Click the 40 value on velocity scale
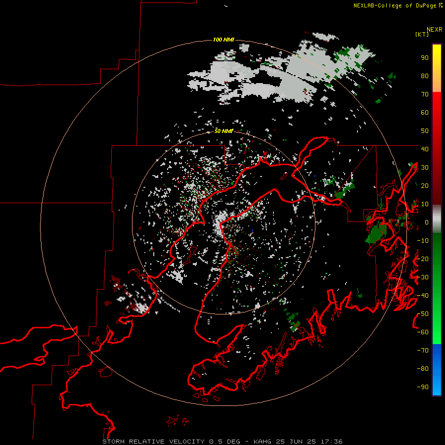Image resolution: width=445 pixels, height=445 pixels. point(425,149)
